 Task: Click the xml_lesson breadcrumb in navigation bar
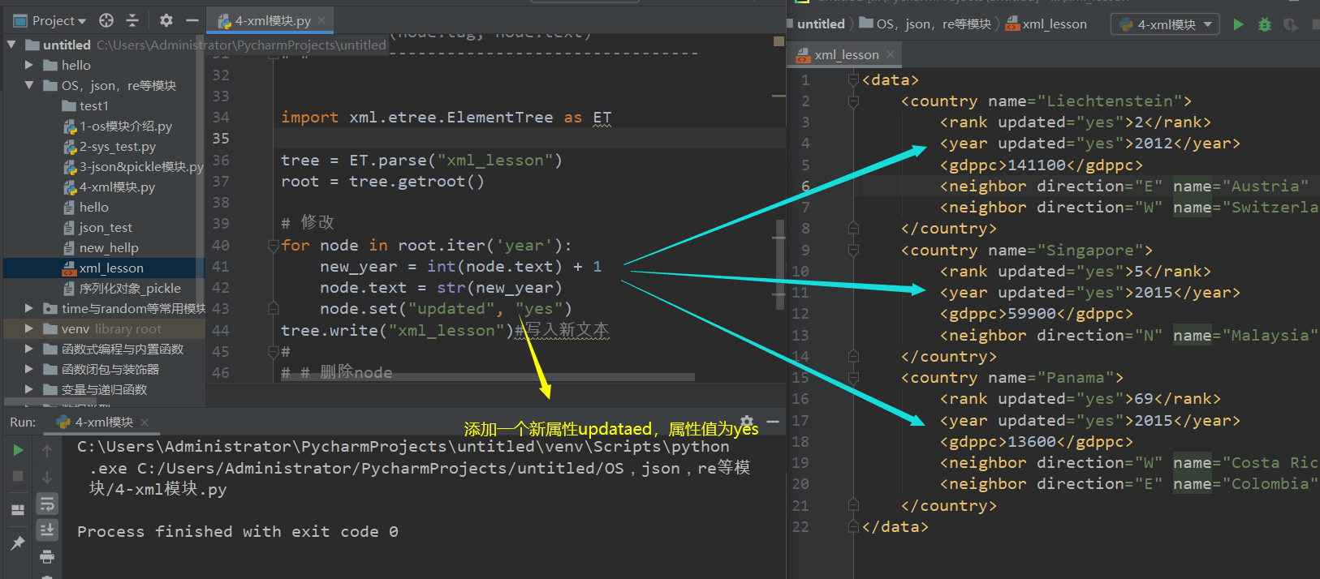click(x=1046, y=24)
